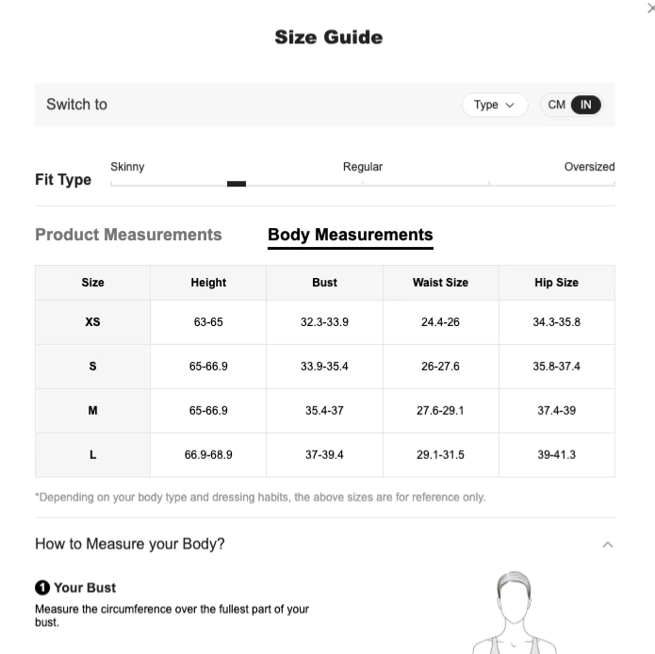Select the IN unit toggle
The image size is (655, 654).
click(585, 105)
